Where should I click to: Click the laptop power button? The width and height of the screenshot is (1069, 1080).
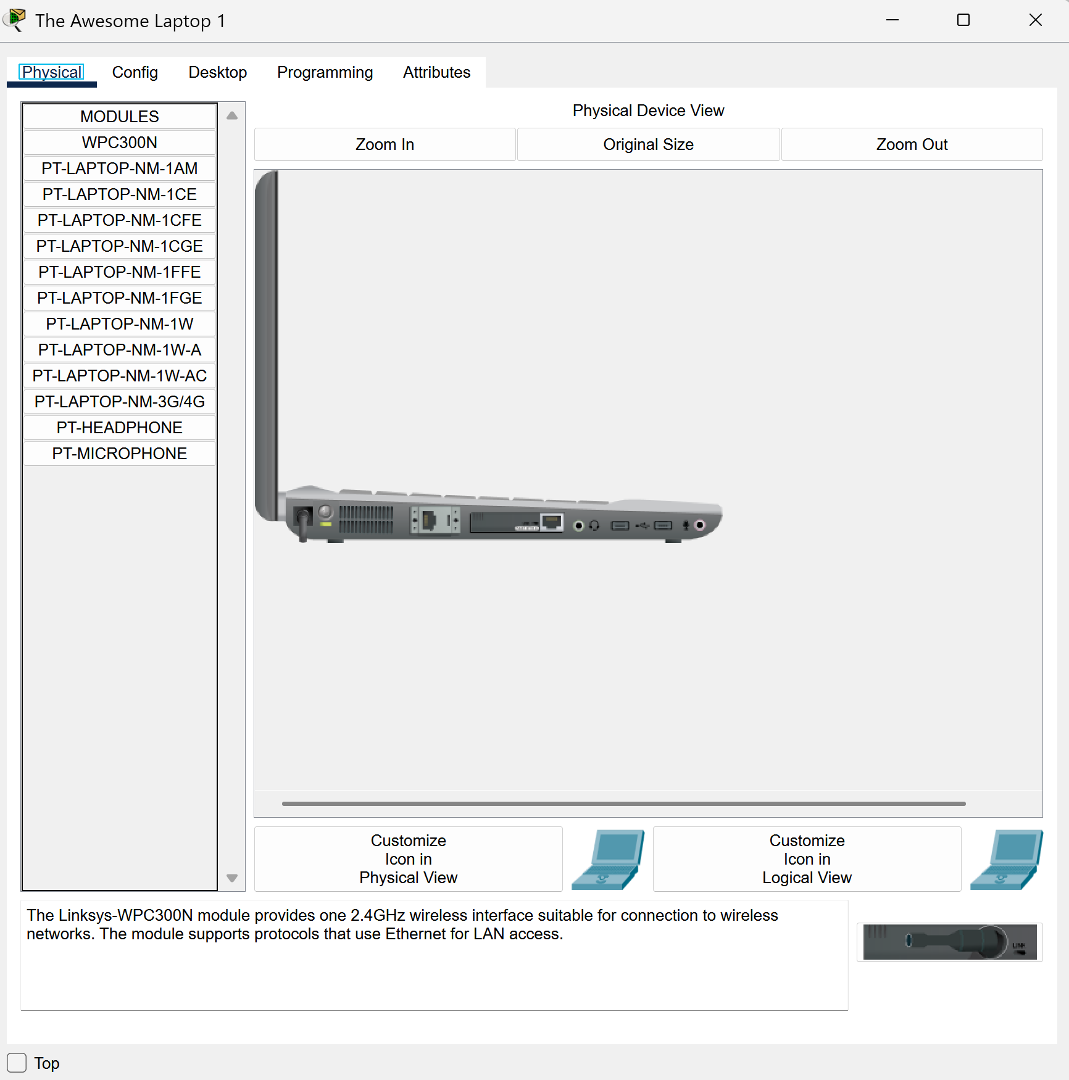pyautogui.click(x=325, y=512)
